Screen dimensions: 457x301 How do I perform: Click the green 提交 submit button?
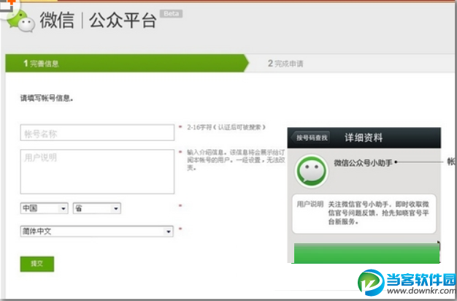pos(37,264)
